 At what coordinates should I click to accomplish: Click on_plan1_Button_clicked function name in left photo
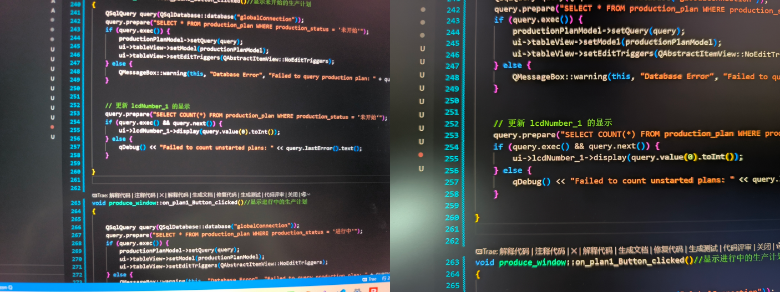point(200,203)
